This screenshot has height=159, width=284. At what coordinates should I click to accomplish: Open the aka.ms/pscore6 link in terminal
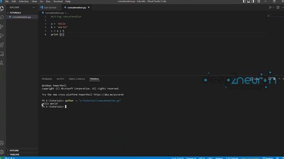click(108, 95)
